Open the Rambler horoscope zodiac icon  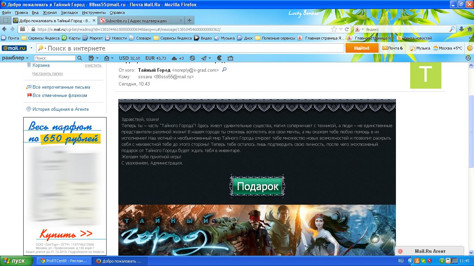(192, 58)
